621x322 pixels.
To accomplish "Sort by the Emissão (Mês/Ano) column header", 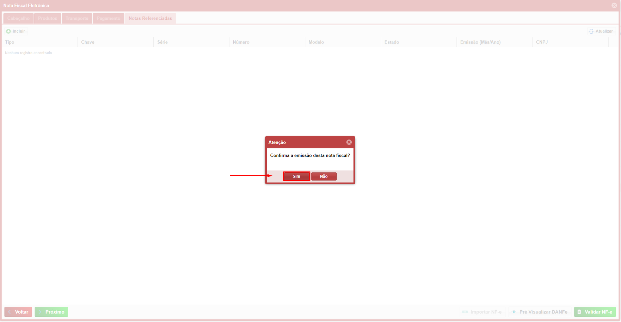I will (480, 42).
